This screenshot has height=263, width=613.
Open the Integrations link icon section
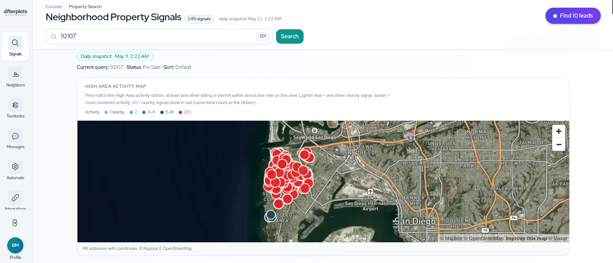click(x=15, y=200)
